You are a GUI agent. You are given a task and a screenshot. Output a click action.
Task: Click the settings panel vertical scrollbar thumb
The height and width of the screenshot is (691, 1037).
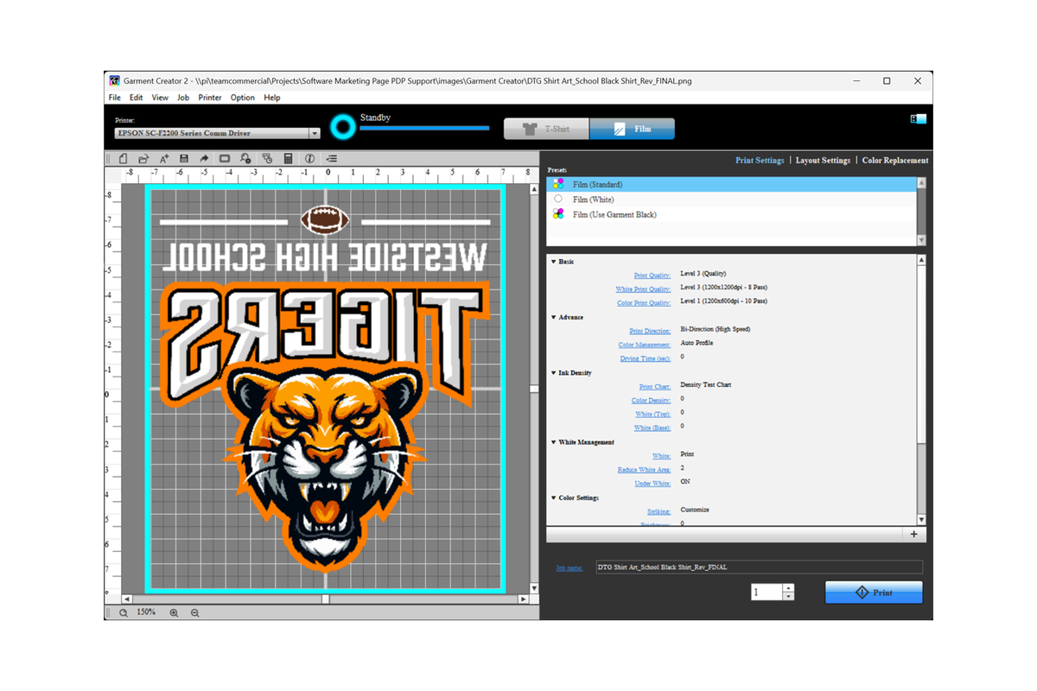921,356
